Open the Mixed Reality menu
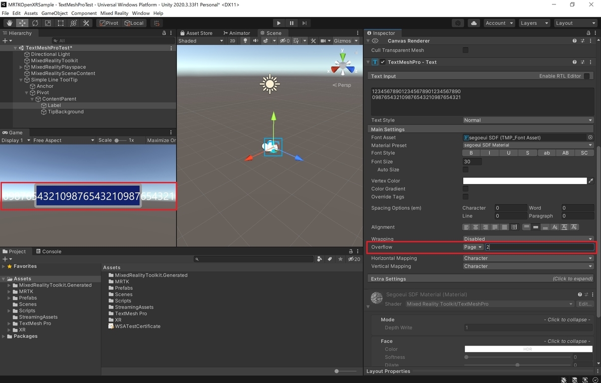This screenshot has height=383, width=601. tap(114, 13)
